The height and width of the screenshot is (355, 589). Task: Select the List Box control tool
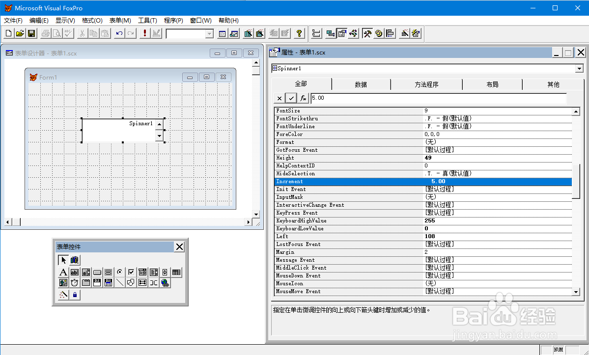pos(154,272)
